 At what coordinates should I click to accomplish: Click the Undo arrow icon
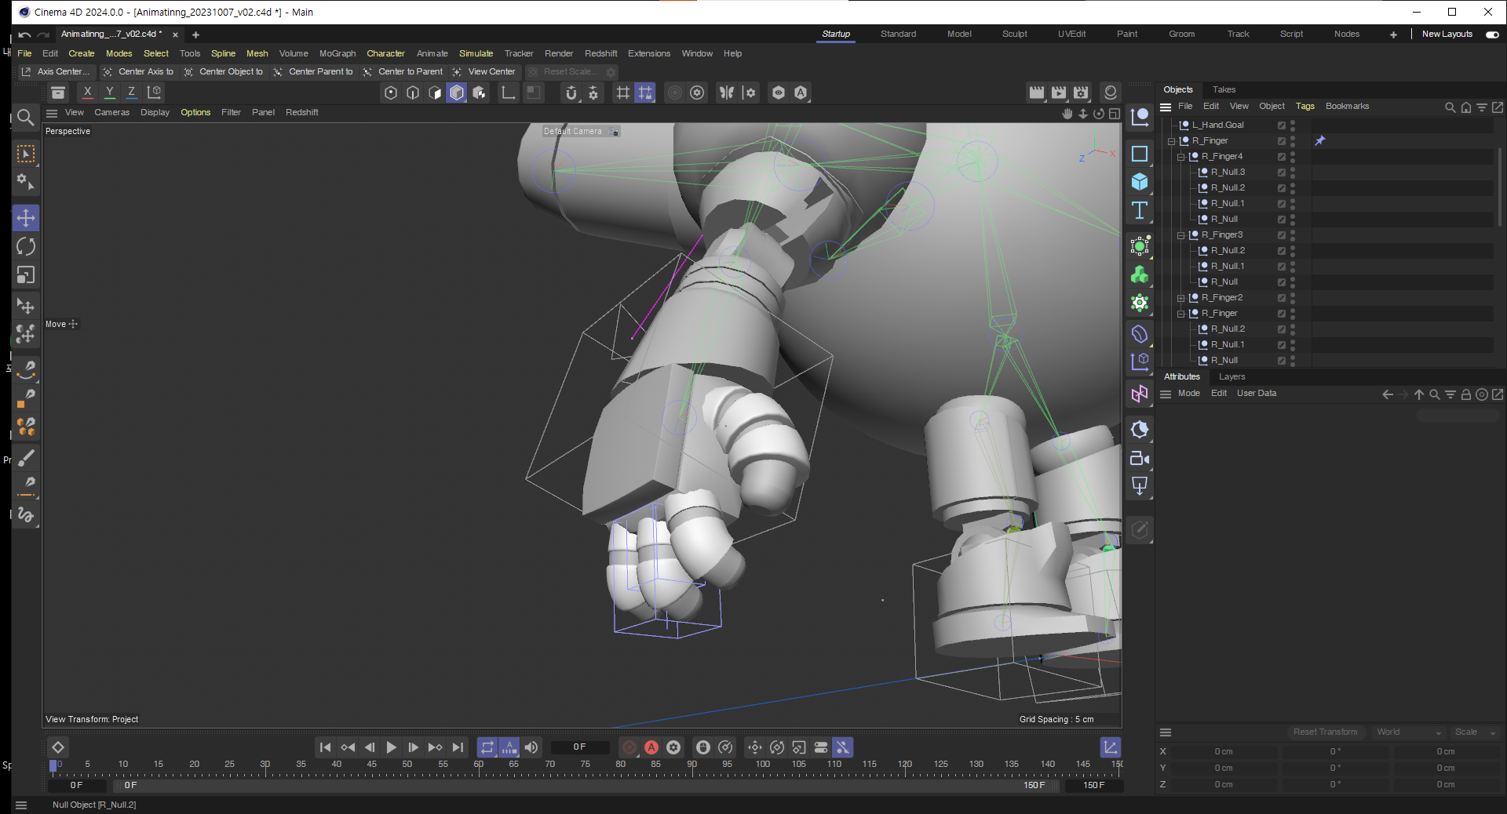coord(24,35)
